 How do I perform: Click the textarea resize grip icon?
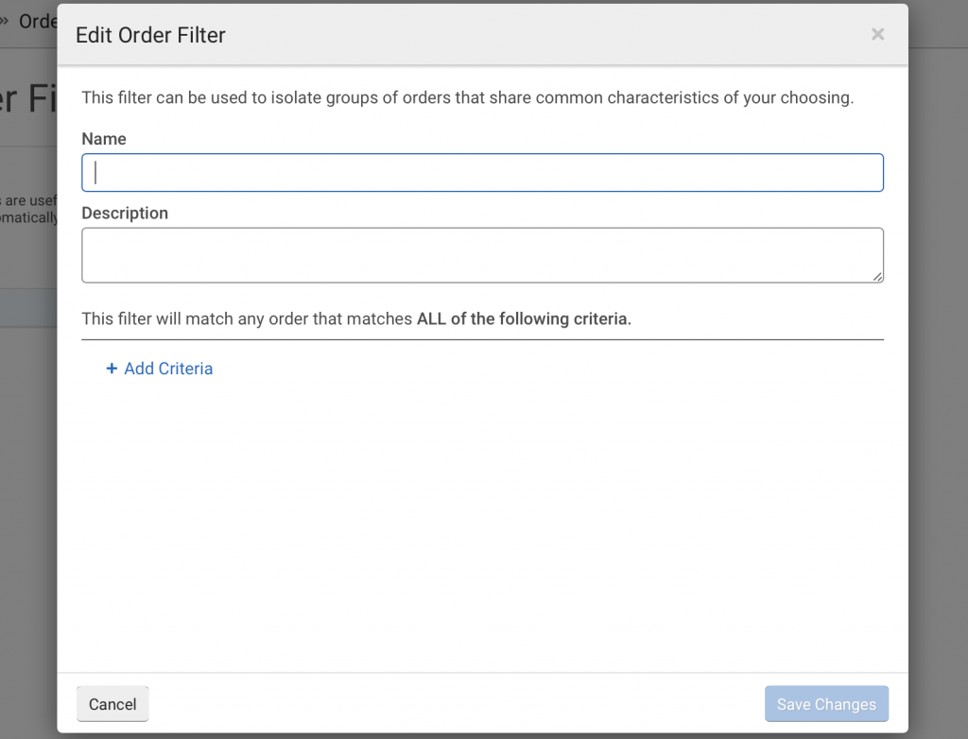coord(878,278)
